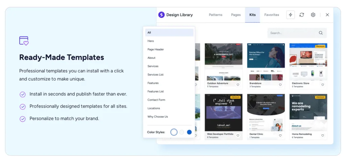The height and width of the screenshot is (166, 346).
Task: Select the white color style swatch
Action: (x=174, y=132)
